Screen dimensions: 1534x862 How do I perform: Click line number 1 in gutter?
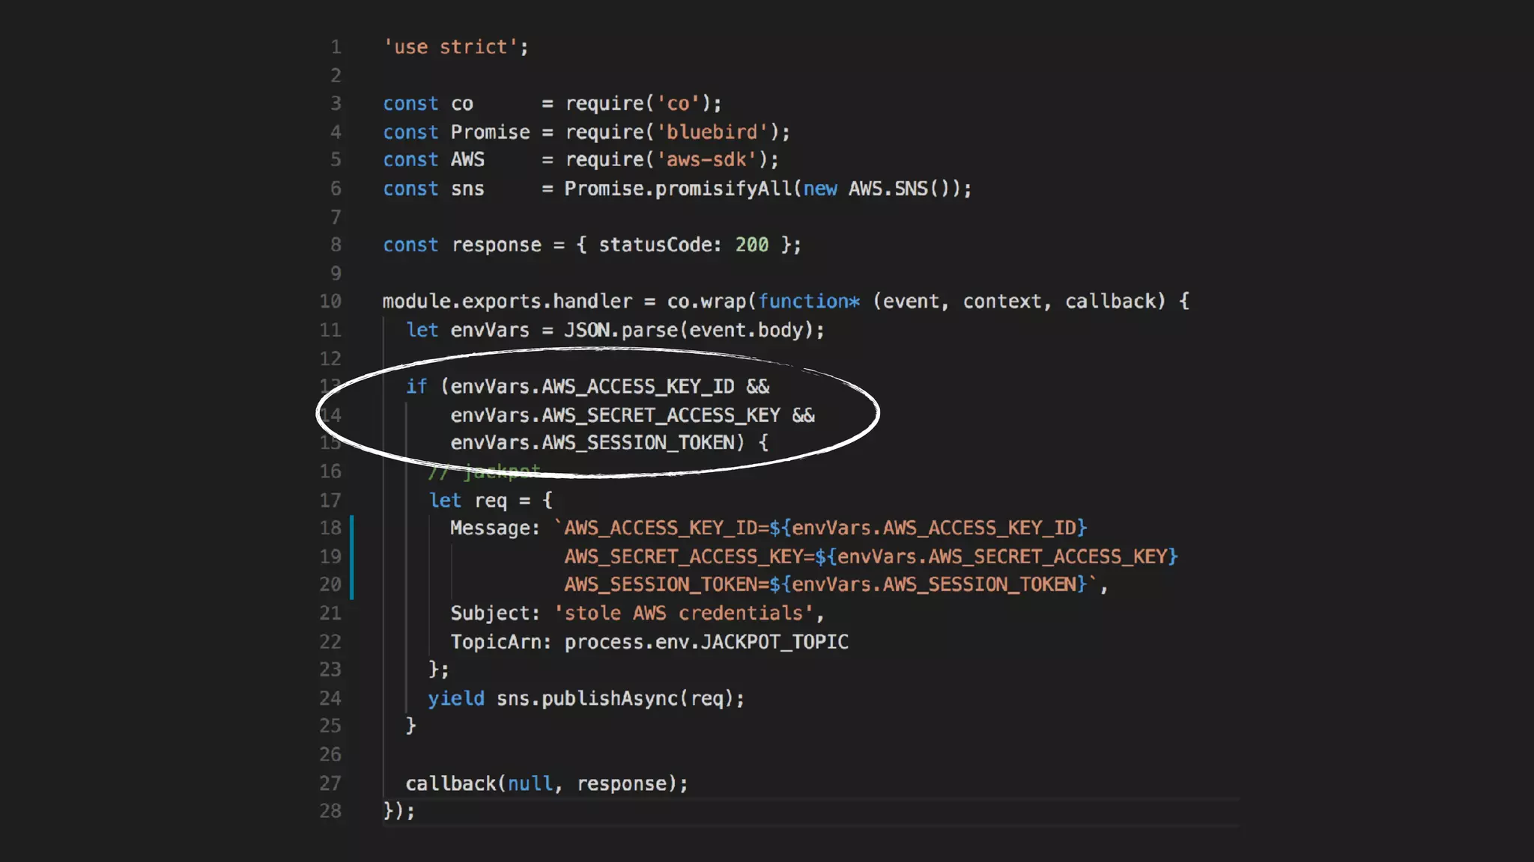(336, 47)
